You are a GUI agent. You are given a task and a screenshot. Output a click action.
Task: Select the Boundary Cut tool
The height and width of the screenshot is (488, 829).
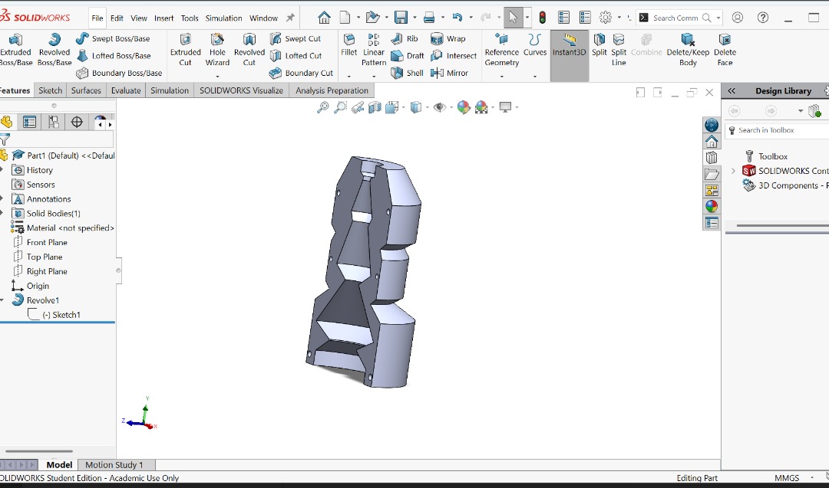[301, 73]
